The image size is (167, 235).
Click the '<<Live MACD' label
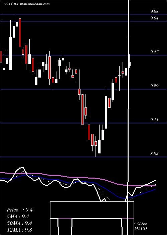click(141, 226)
